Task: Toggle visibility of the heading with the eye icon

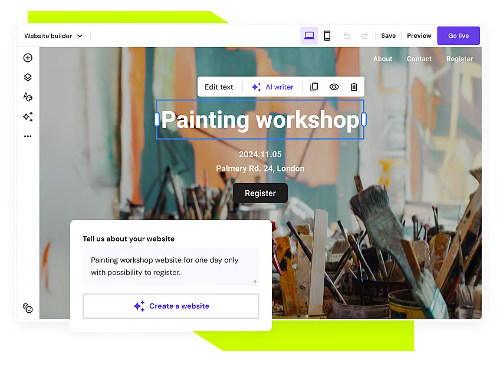Action: 334,87
